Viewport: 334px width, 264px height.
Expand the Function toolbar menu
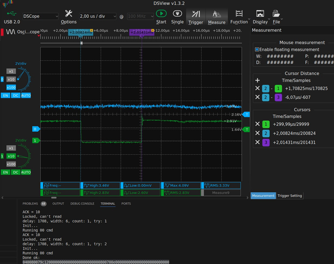(239, 16)
